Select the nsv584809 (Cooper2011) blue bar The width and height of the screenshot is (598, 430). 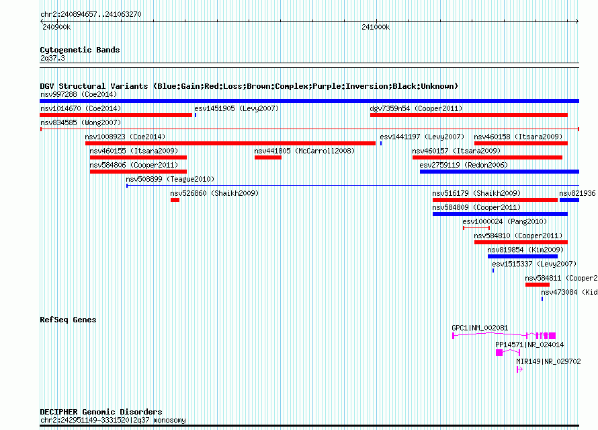click(500, 214)
